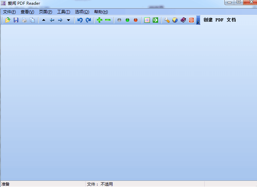Click the save floppy disk icon
This screenshot has height=187, width=257.
16,20
